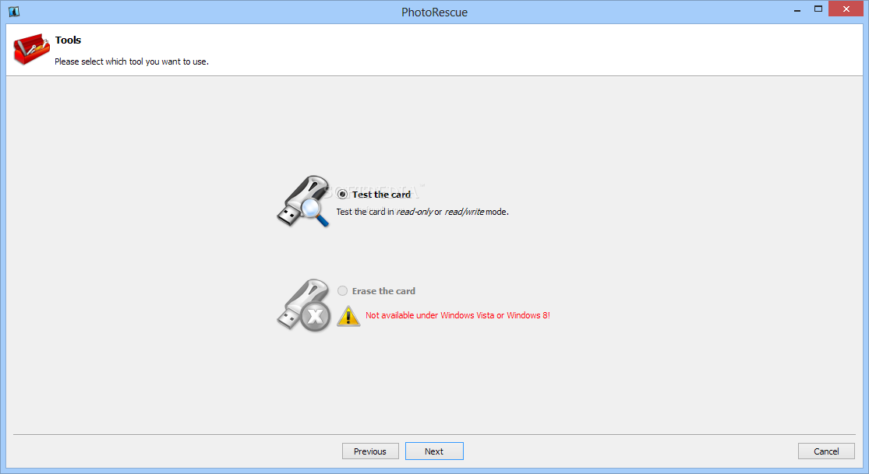Viewport: 869px width, 474px height.
Task: Click the USB drive erase X icon
Action: [x=303, y=306]
